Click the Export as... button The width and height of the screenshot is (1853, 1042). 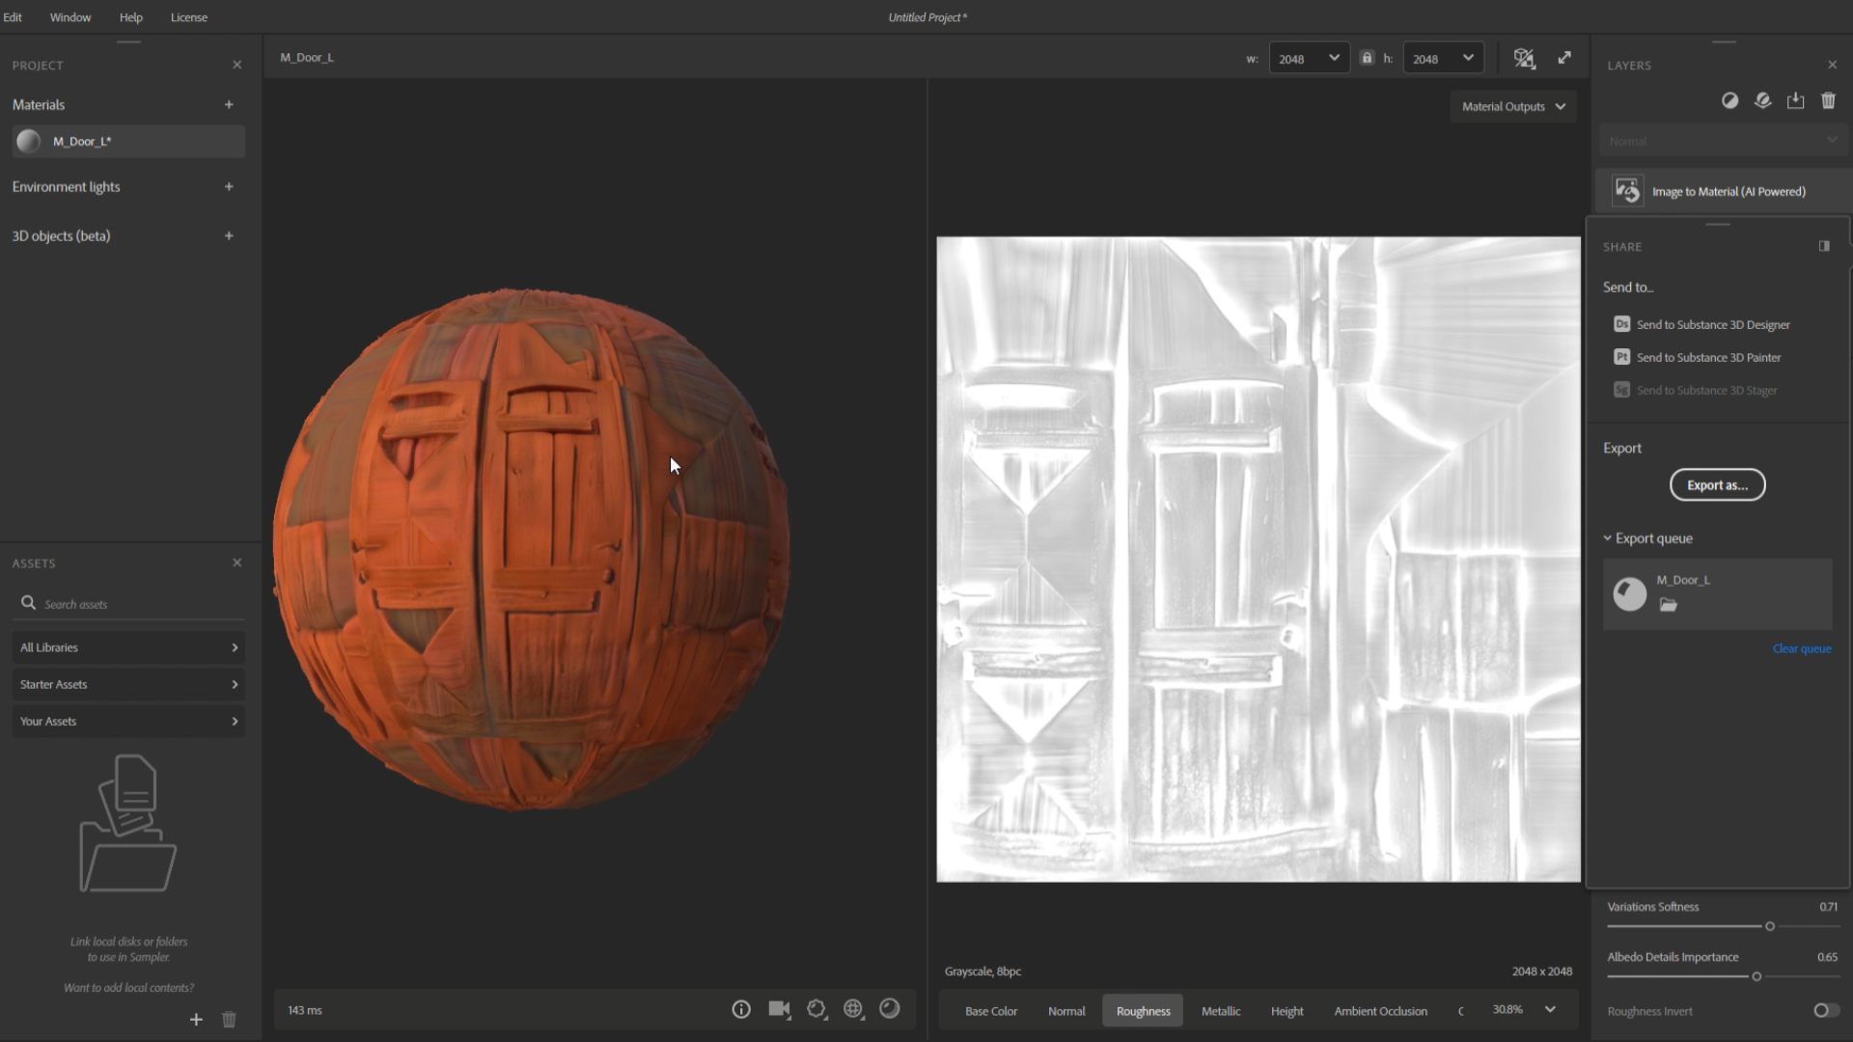coord(1717,484)
